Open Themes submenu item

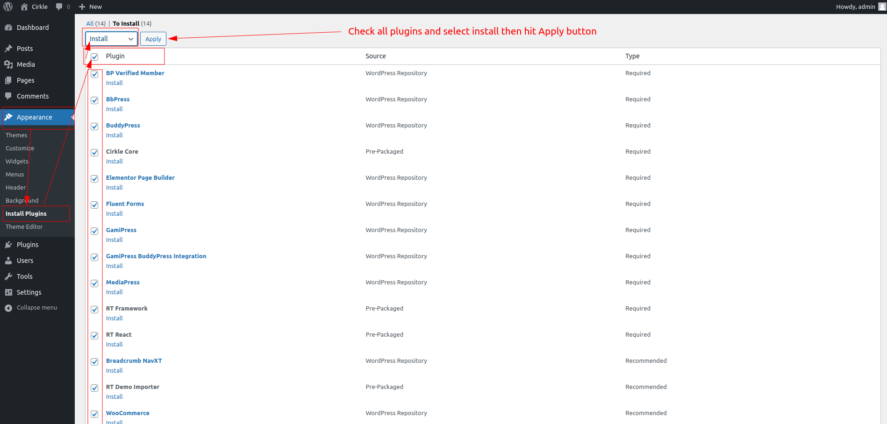[x=16, y=135]
